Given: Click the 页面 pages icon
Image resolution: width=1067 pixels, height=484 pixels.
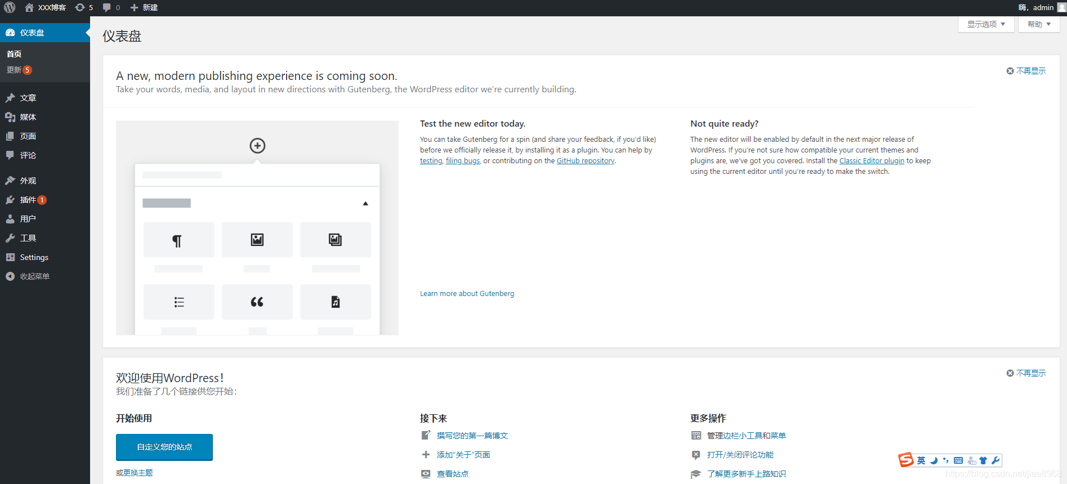Looking at the screenshot, I should click(x=10, y=136).
